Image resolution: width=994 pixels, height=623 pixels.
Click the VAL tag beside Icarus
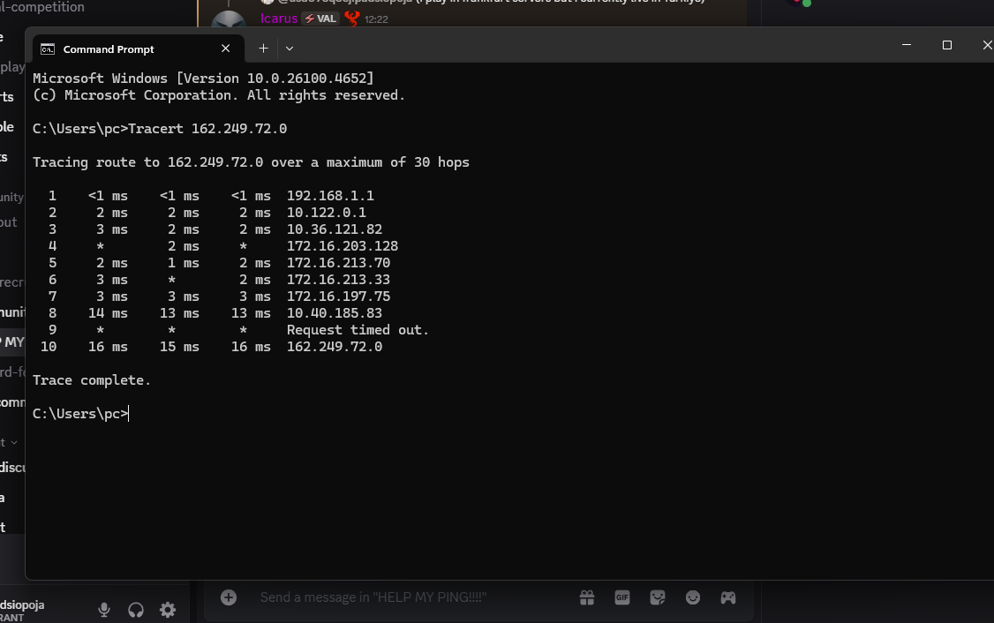(320, 19)
